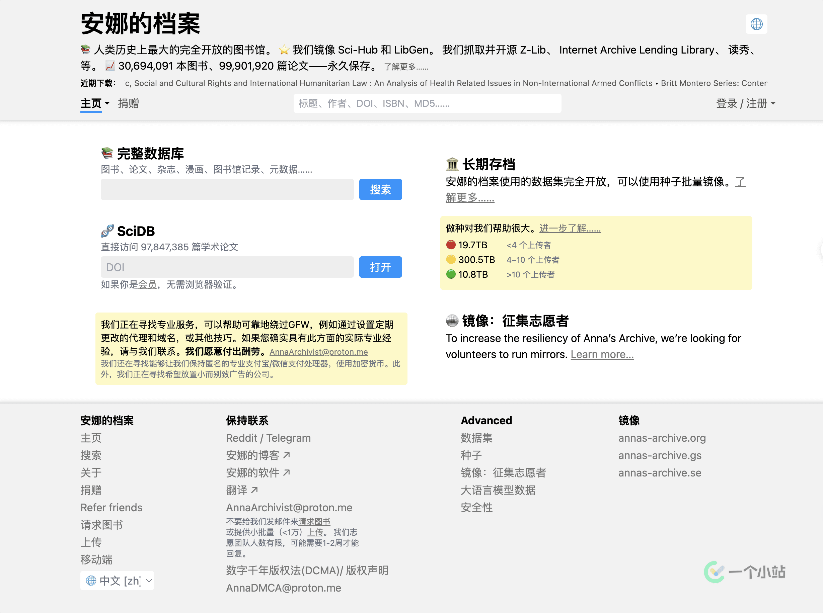Click the yellow circle for 300.5TB
Screen dimensions: 823x613
pyautogui.click(x=451, y=259)
